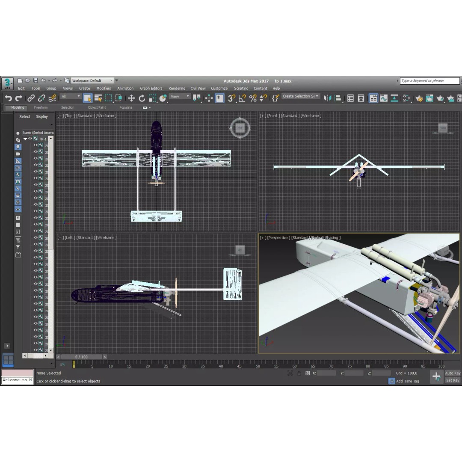This screenshot has height=462, width=462.
Task: Toggle camera display in Scene Explorer sidebar
Action: 18,154
